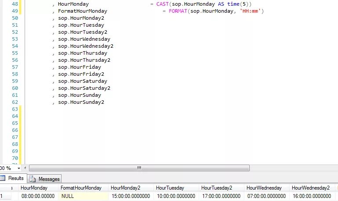The width and height of the screenshot is (338, 201).
Task: Select the HourWednesday2 column header
Action: [x=312, y=188]
